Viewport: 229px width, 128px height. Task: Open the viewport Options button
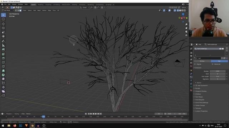pyautogui.click(x=184, y=7)
